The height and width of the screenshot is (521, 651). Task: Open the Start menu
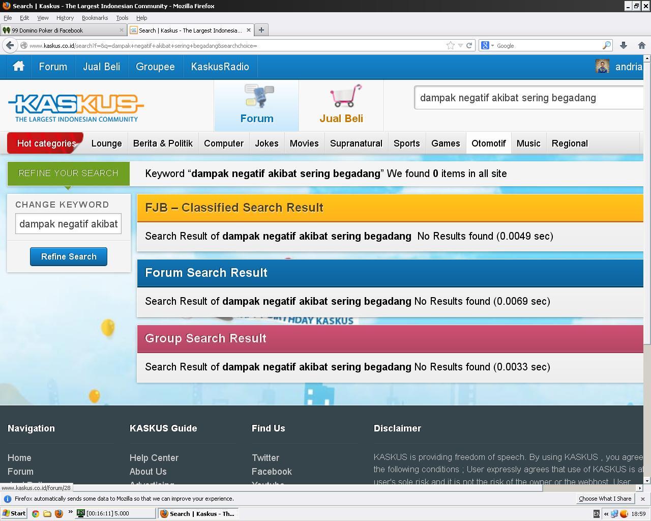pyautogui.click(x=14, y=513)
